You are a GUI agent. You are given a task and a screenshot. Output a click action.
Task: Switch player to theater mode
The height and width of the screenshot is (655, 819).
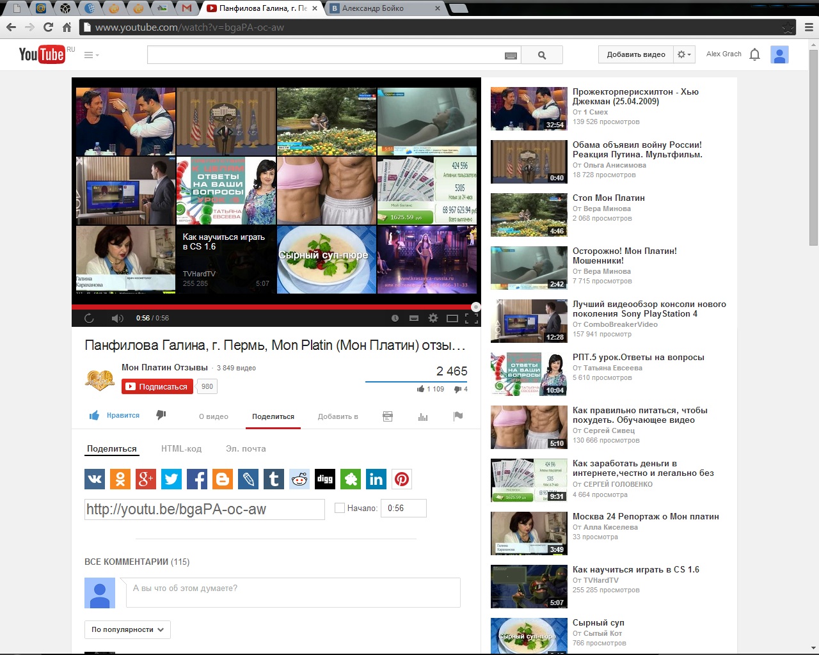[452, 318]
